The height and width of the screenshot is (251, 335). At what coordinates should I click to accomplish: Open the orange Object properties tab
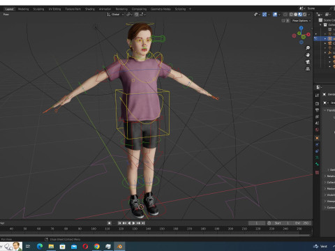tap(317, 138)
